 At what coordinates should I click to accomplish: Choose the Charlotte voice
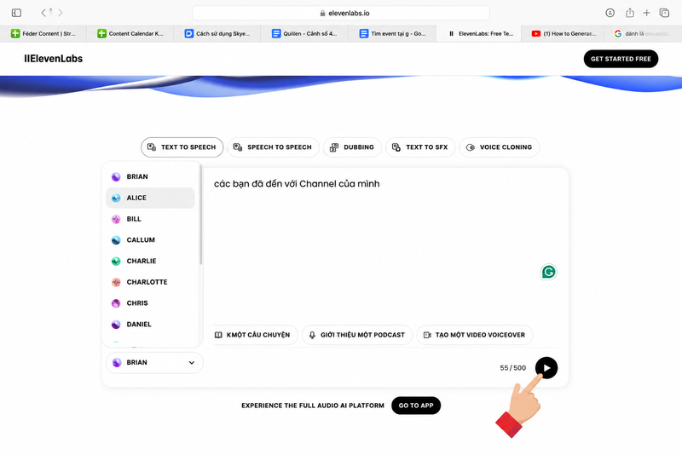pos(150,282)
